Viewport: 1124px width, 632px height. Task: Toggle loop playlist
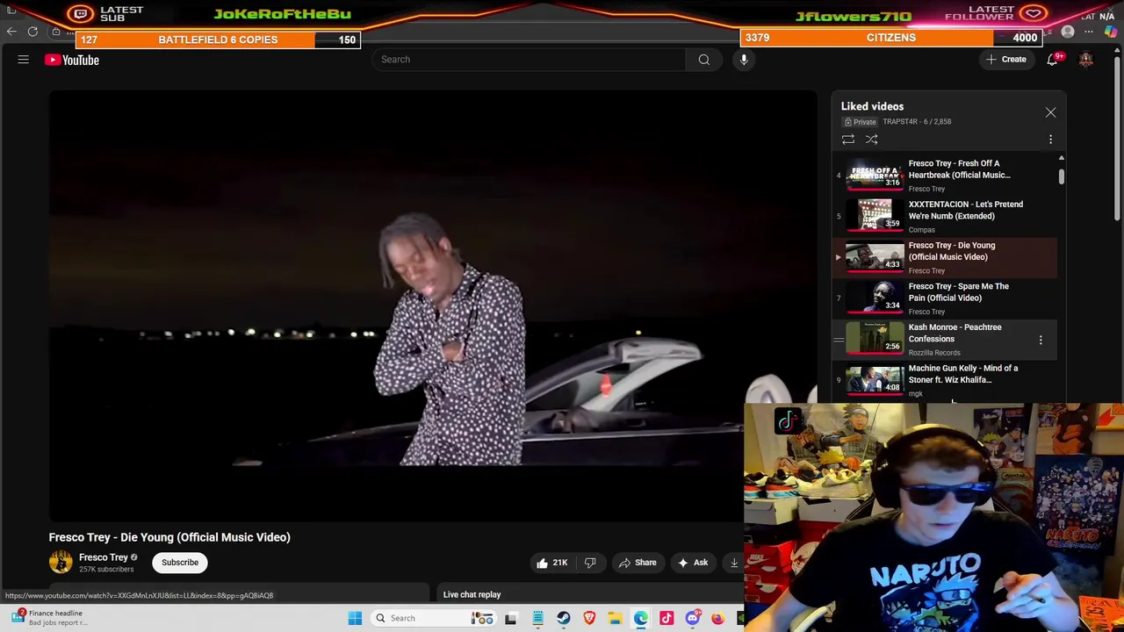(x=848, y=140)
